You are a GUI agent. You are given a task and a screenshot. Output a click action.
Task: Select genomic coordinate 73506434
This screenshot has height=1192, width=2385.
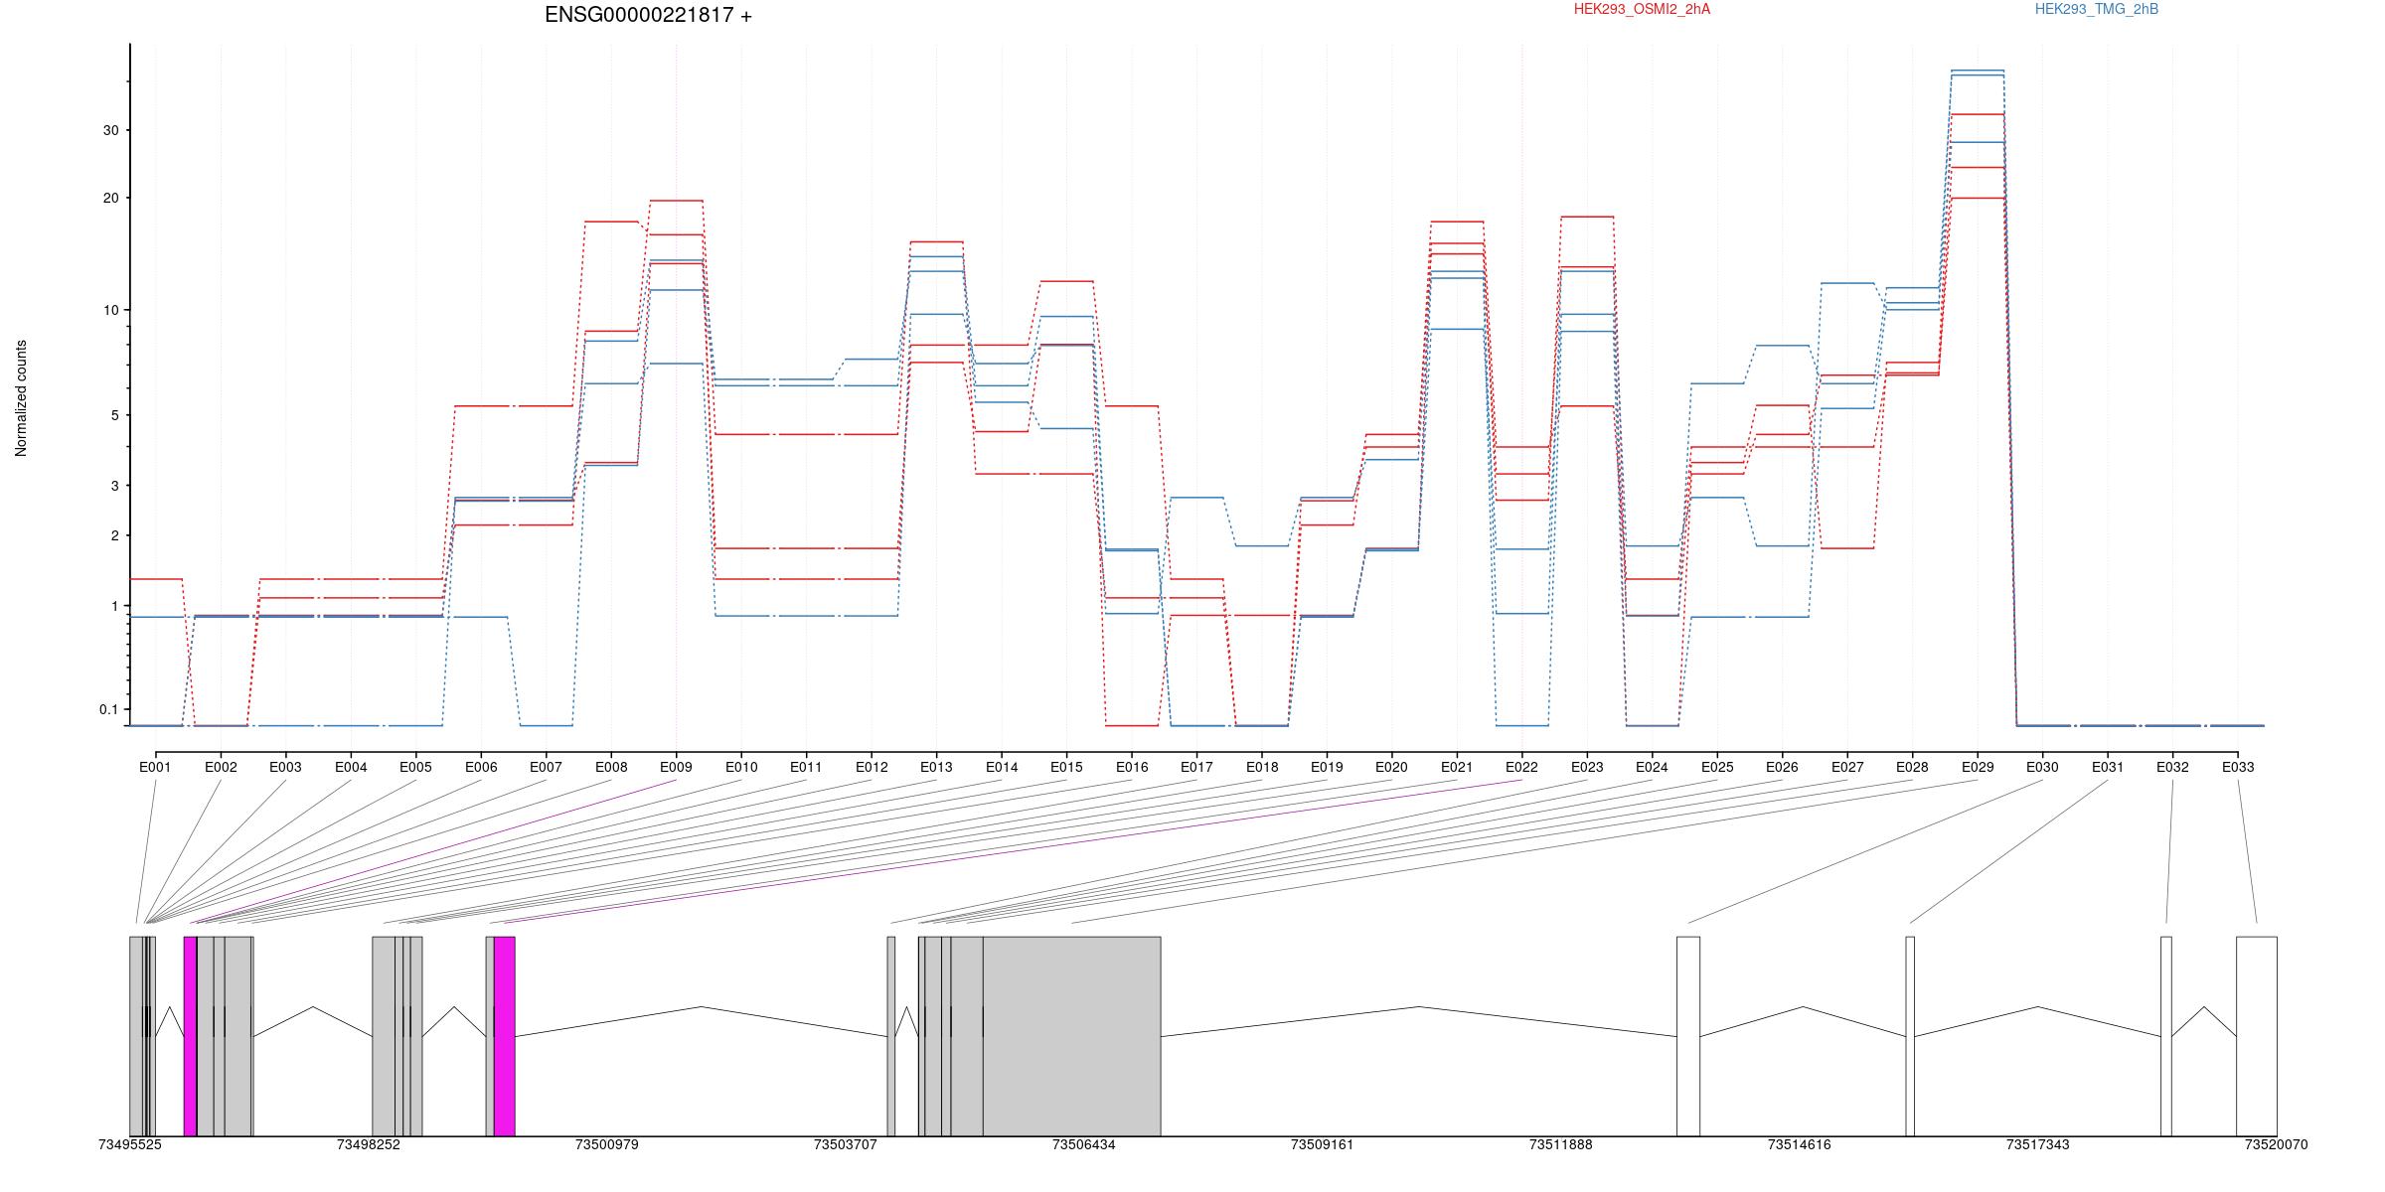coord(1084,1144)
